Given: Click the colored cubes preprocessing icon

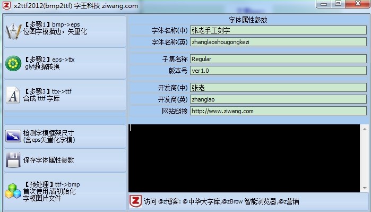Looking at the screenshot, I should pos(13,191).
